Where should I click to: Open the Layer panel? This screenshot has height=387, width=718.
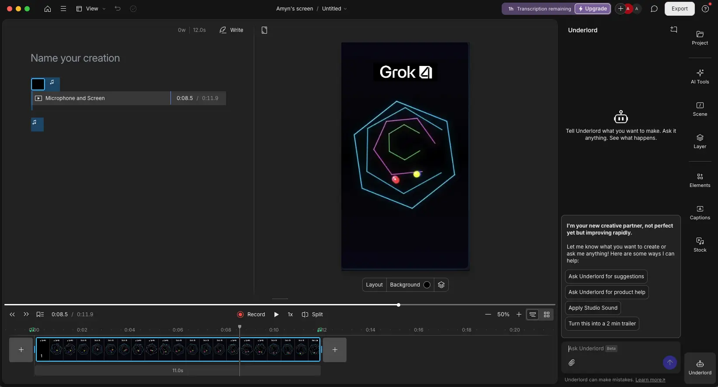[x=700, y=142]
